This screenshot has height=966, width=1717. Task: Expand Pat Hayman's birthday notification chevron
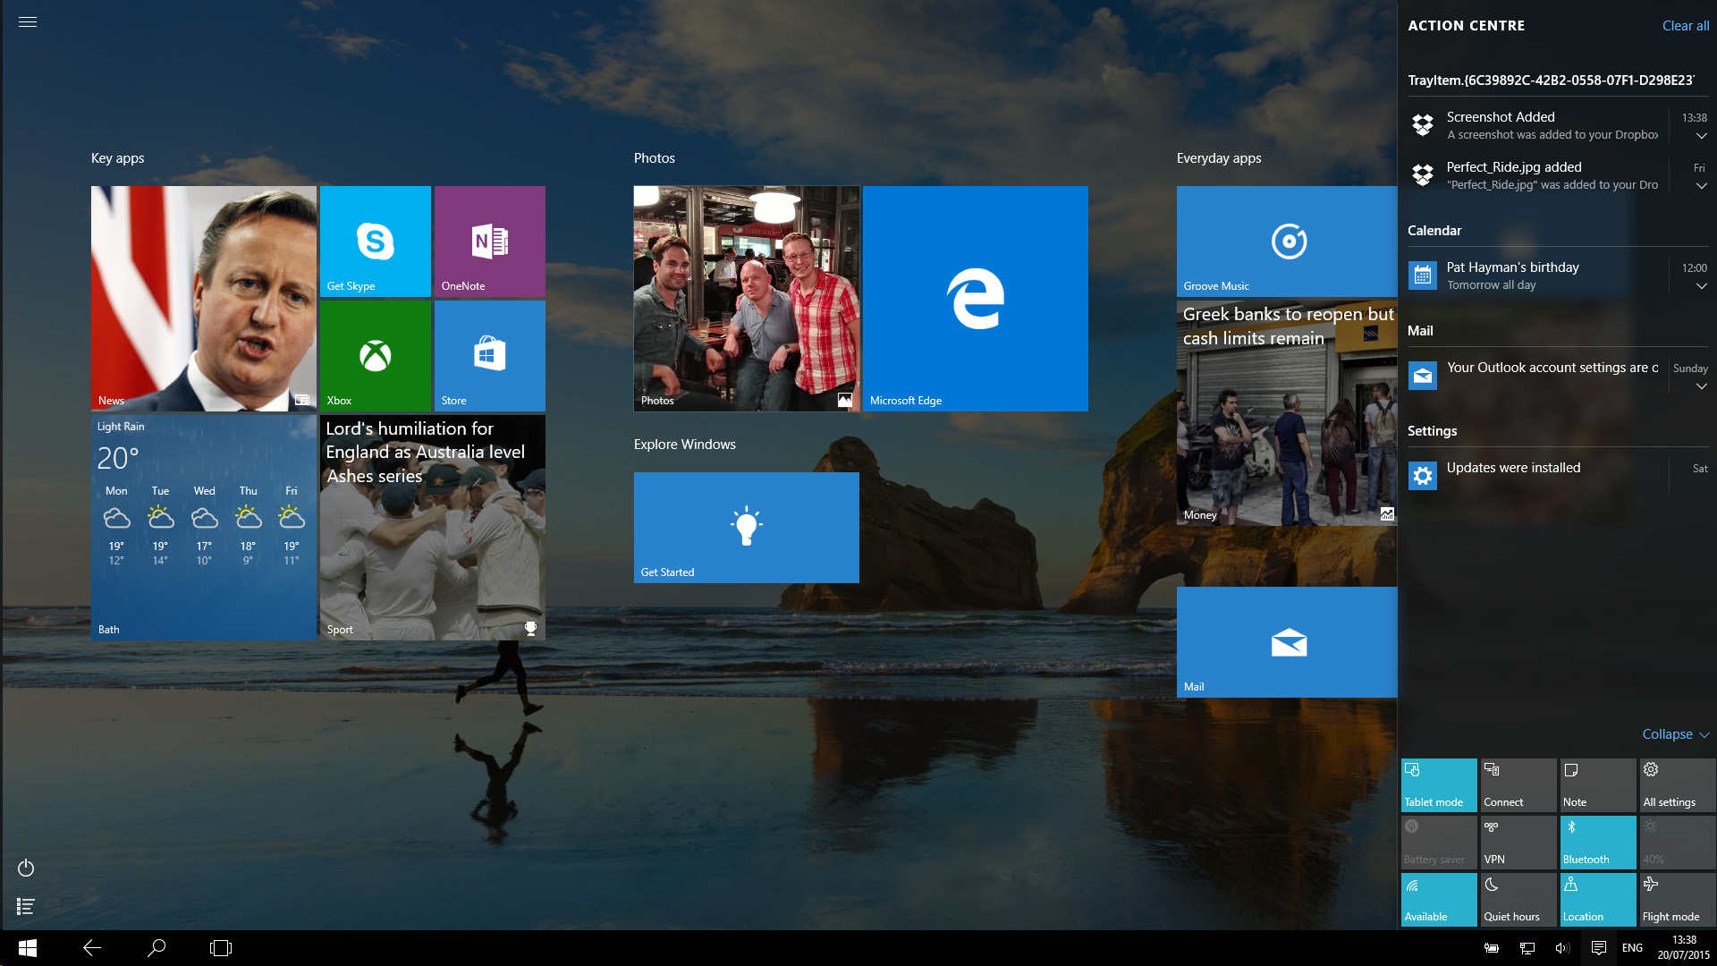pos(1701,286)
